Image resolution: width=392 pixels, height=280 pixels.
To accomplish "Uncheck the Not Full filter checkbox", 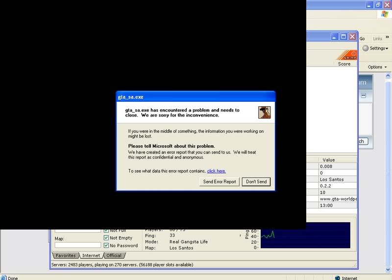I will click(106, 230).
